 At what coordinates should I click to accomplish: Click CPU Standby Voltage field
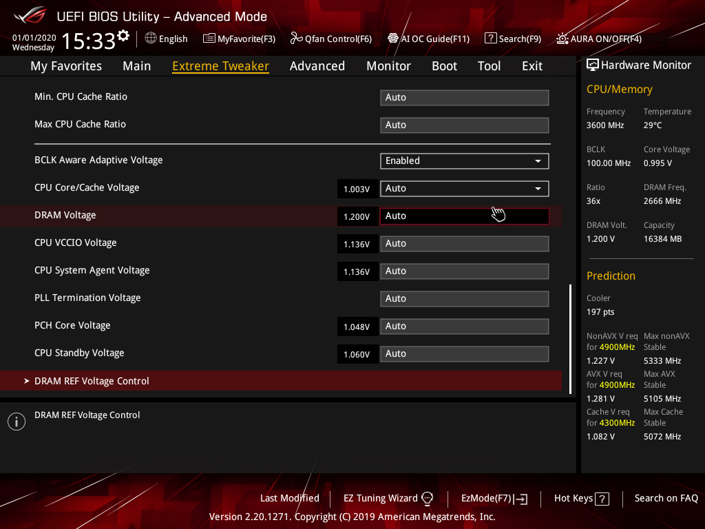465,353
